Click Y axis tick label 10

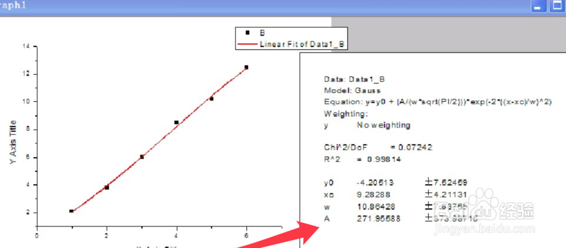click(27, 102)
